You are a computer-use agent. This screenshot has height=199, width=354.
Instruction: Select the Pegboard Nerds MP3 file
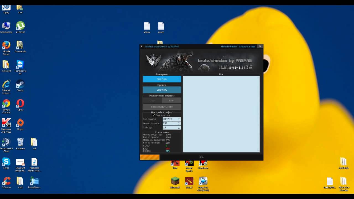point(34,165)
